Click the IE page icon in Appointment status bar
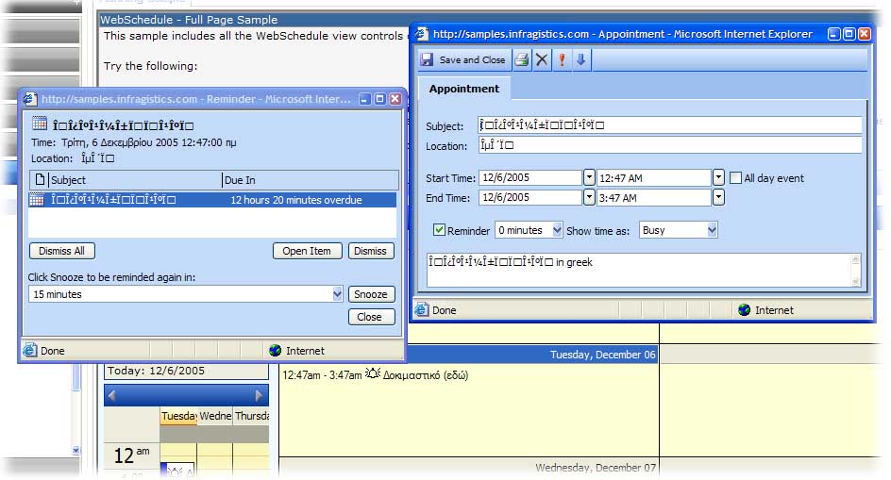The image size is (891, 480). tap(421, 310)
